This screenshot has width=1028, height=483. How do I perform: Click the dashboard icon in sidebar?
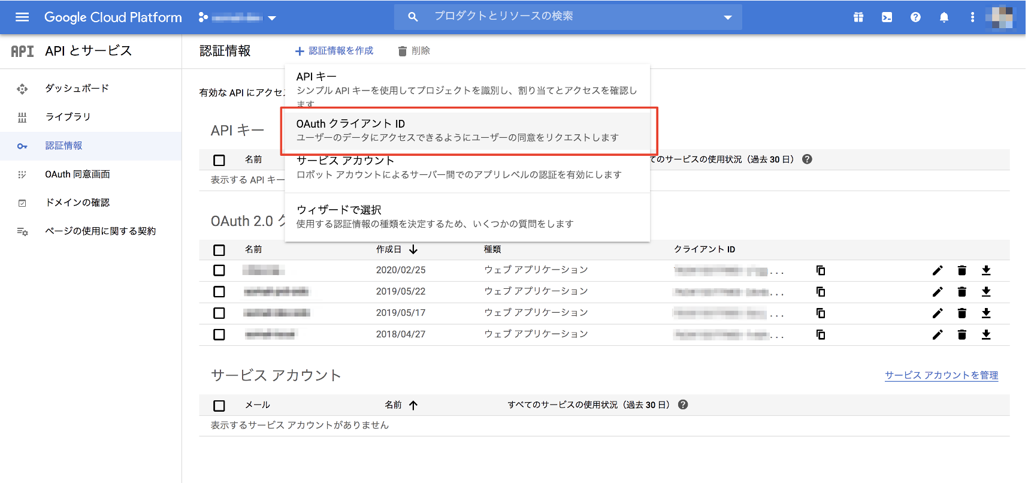click(x=22, y=89)
